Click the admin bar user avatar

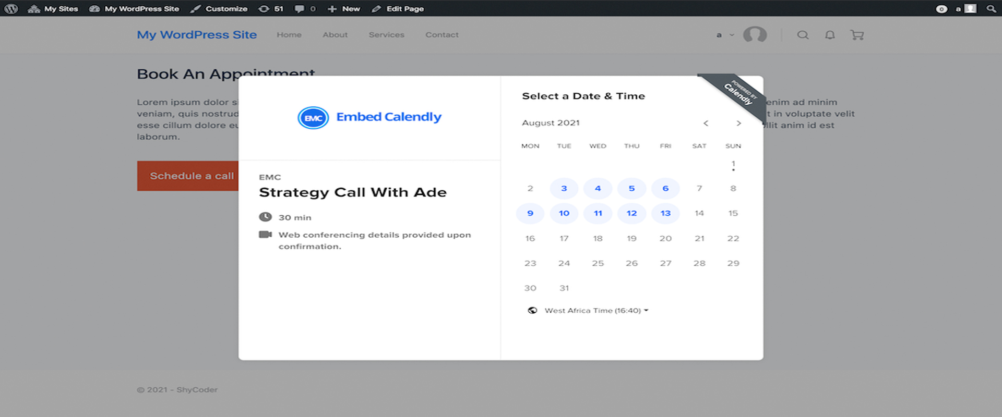coord(970,8)
